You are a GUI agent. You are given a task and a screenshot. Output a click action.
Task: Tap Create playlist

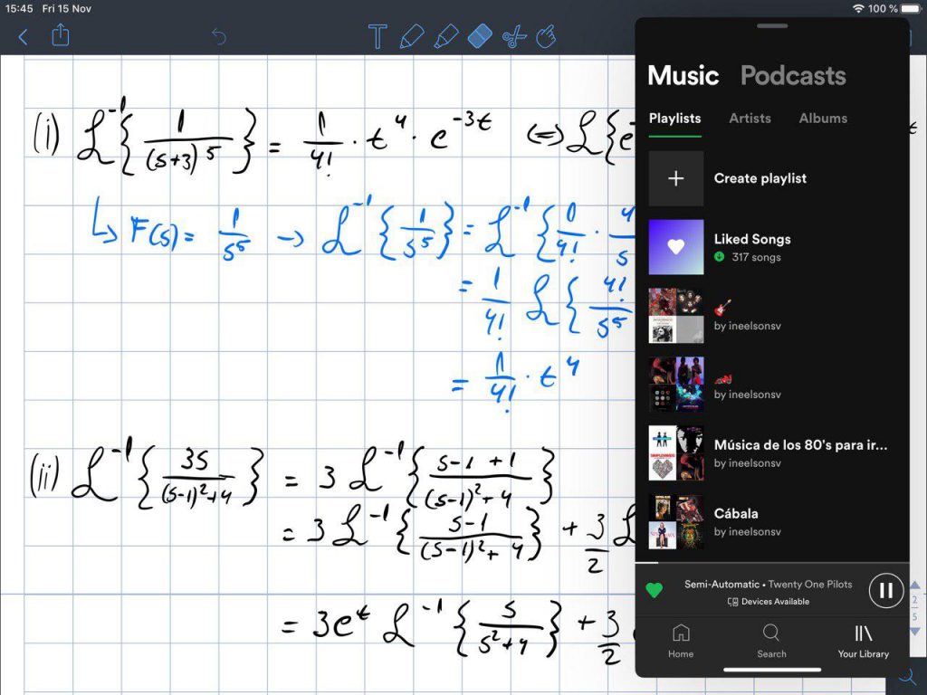click(x=759, y=178)
